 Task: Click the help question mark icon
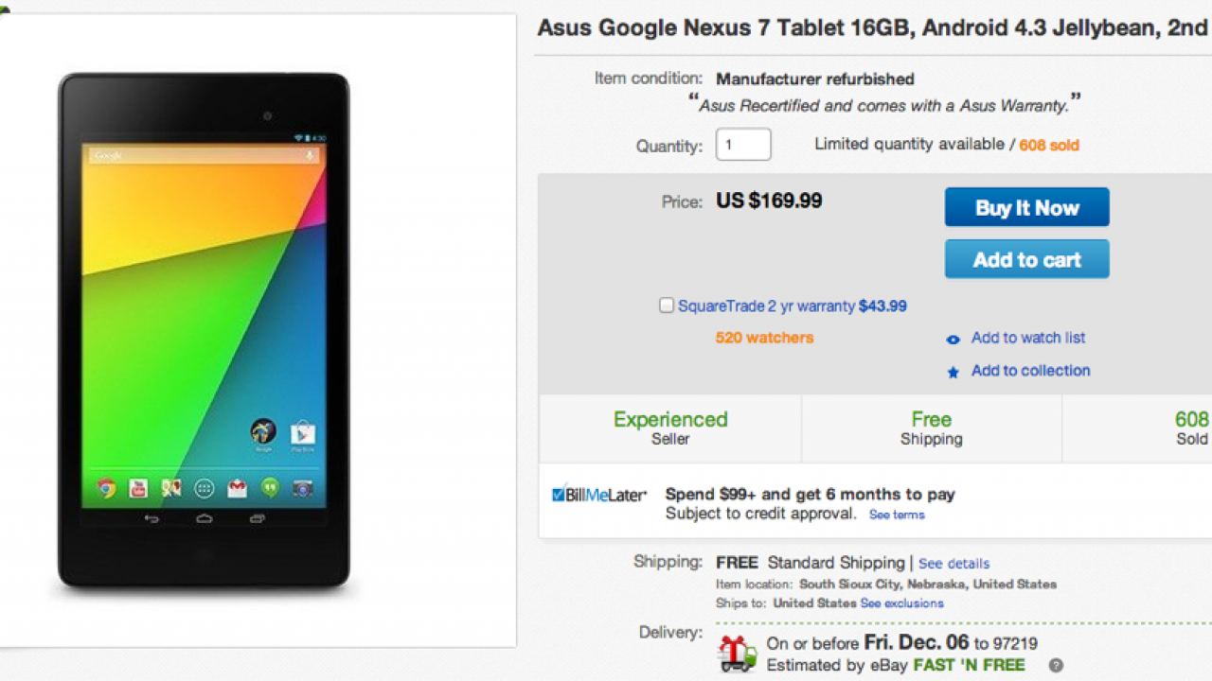pyautogui.click(x=1055, y=666)
